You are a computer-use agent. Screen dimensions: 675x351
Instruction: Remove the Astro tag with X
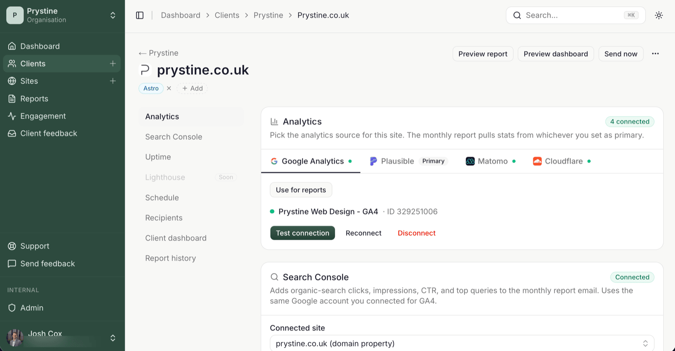(169, 88)
